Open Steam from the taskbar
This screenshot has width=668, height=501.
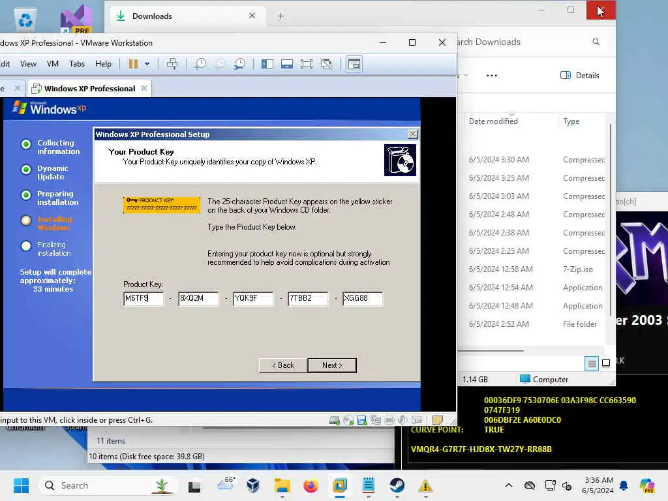click(397, 485)
